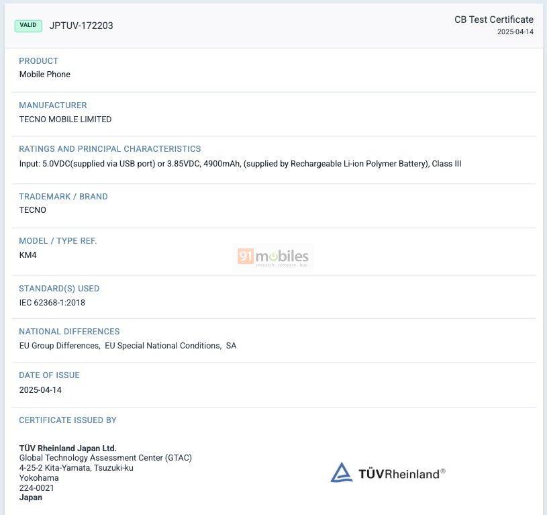Select postal code 224-0021
Viewport: 547px width, 515px height.
pos(37,488)
